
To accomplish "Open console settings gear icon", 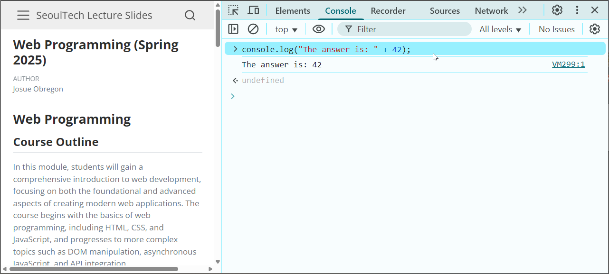I will point(595,29).
